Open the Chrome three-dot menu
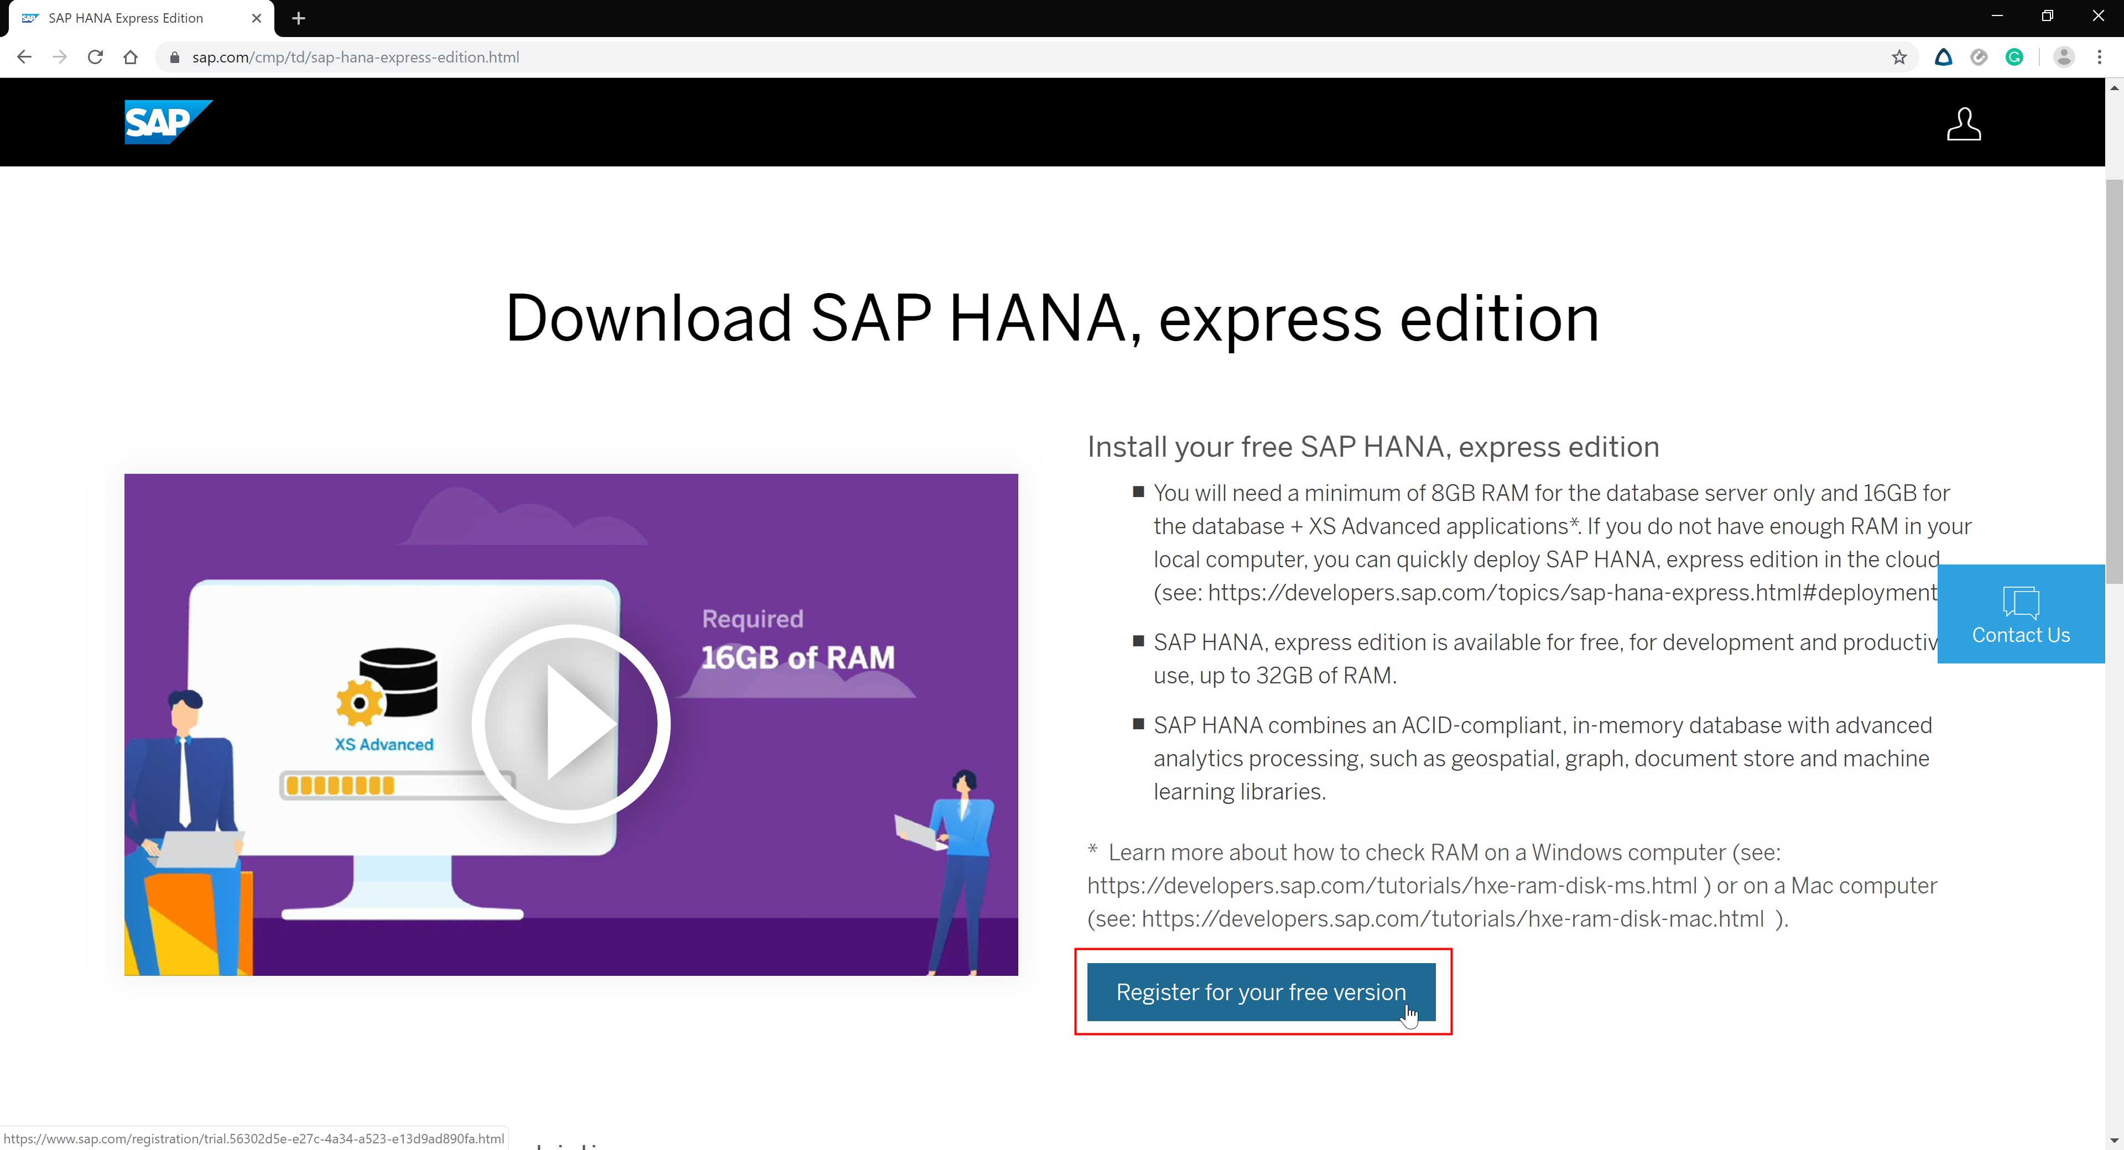The width and height of the screenshot is (2124, 1150). click(x=2099, y=57)
